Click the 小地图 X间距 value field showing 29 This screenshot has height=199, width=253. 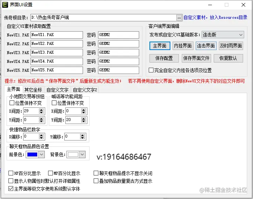(31, 111)
